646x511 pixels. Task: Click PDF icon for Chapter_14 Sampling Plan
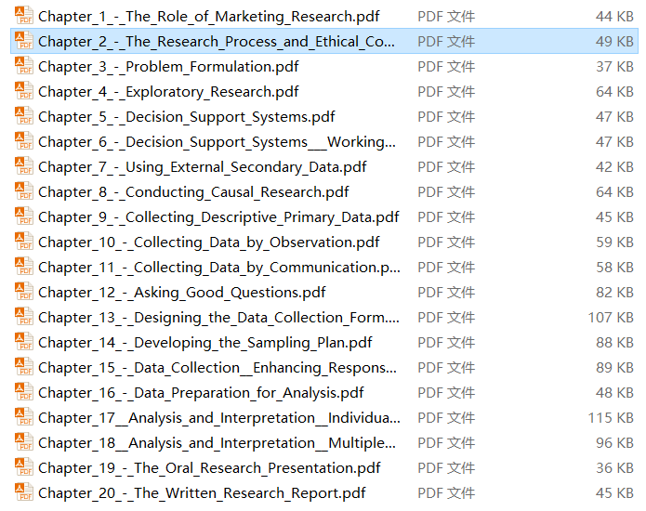tap(24, 342)
